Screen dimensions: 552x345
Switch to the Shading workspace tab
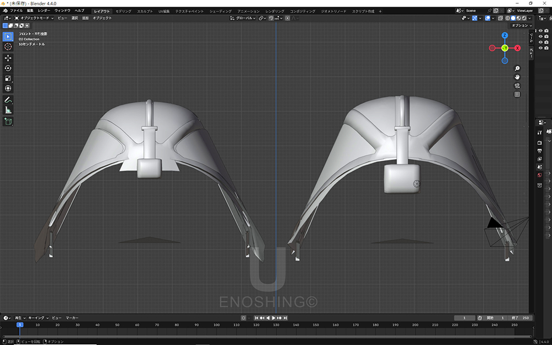(220, 11)
